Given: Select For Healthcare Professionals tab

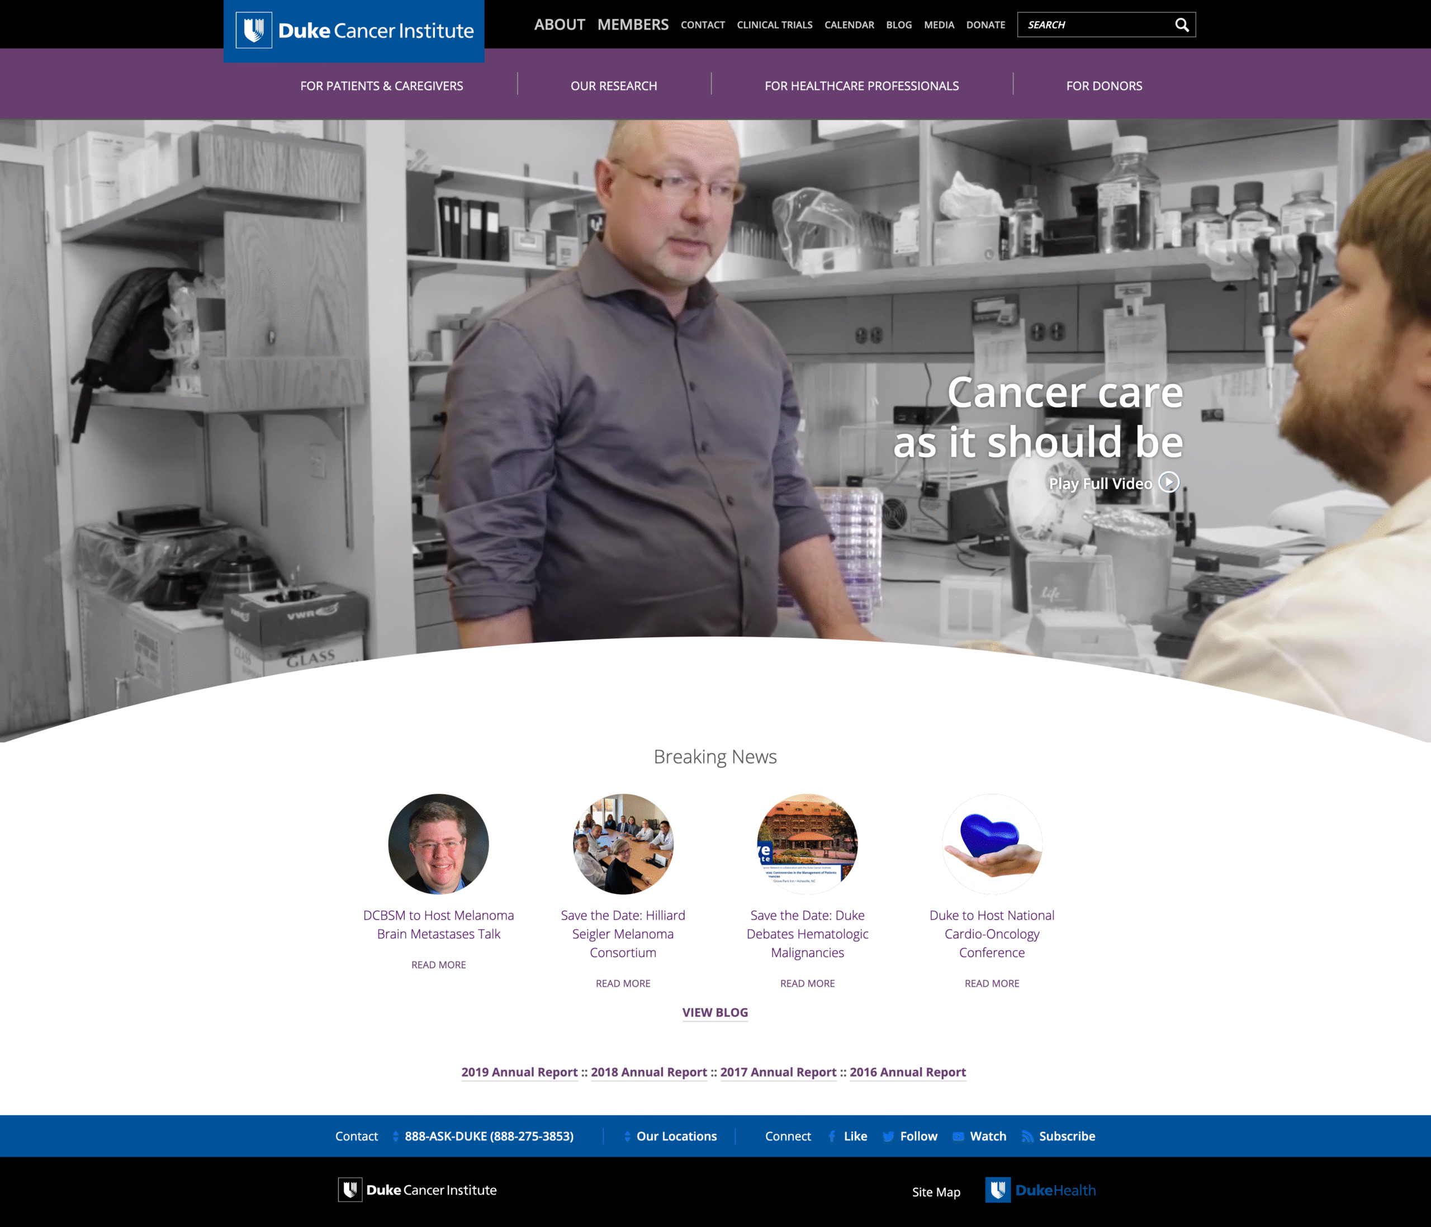Looking at the screenshot, I should coord(861,86).
